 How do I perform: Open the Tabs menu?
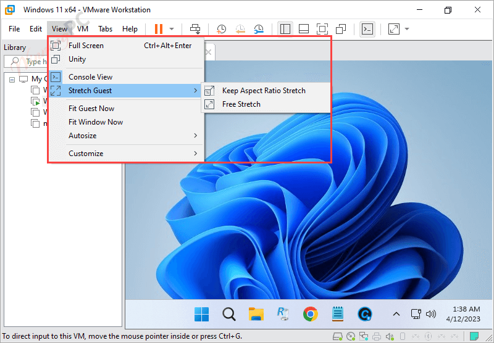click(105, 29)
